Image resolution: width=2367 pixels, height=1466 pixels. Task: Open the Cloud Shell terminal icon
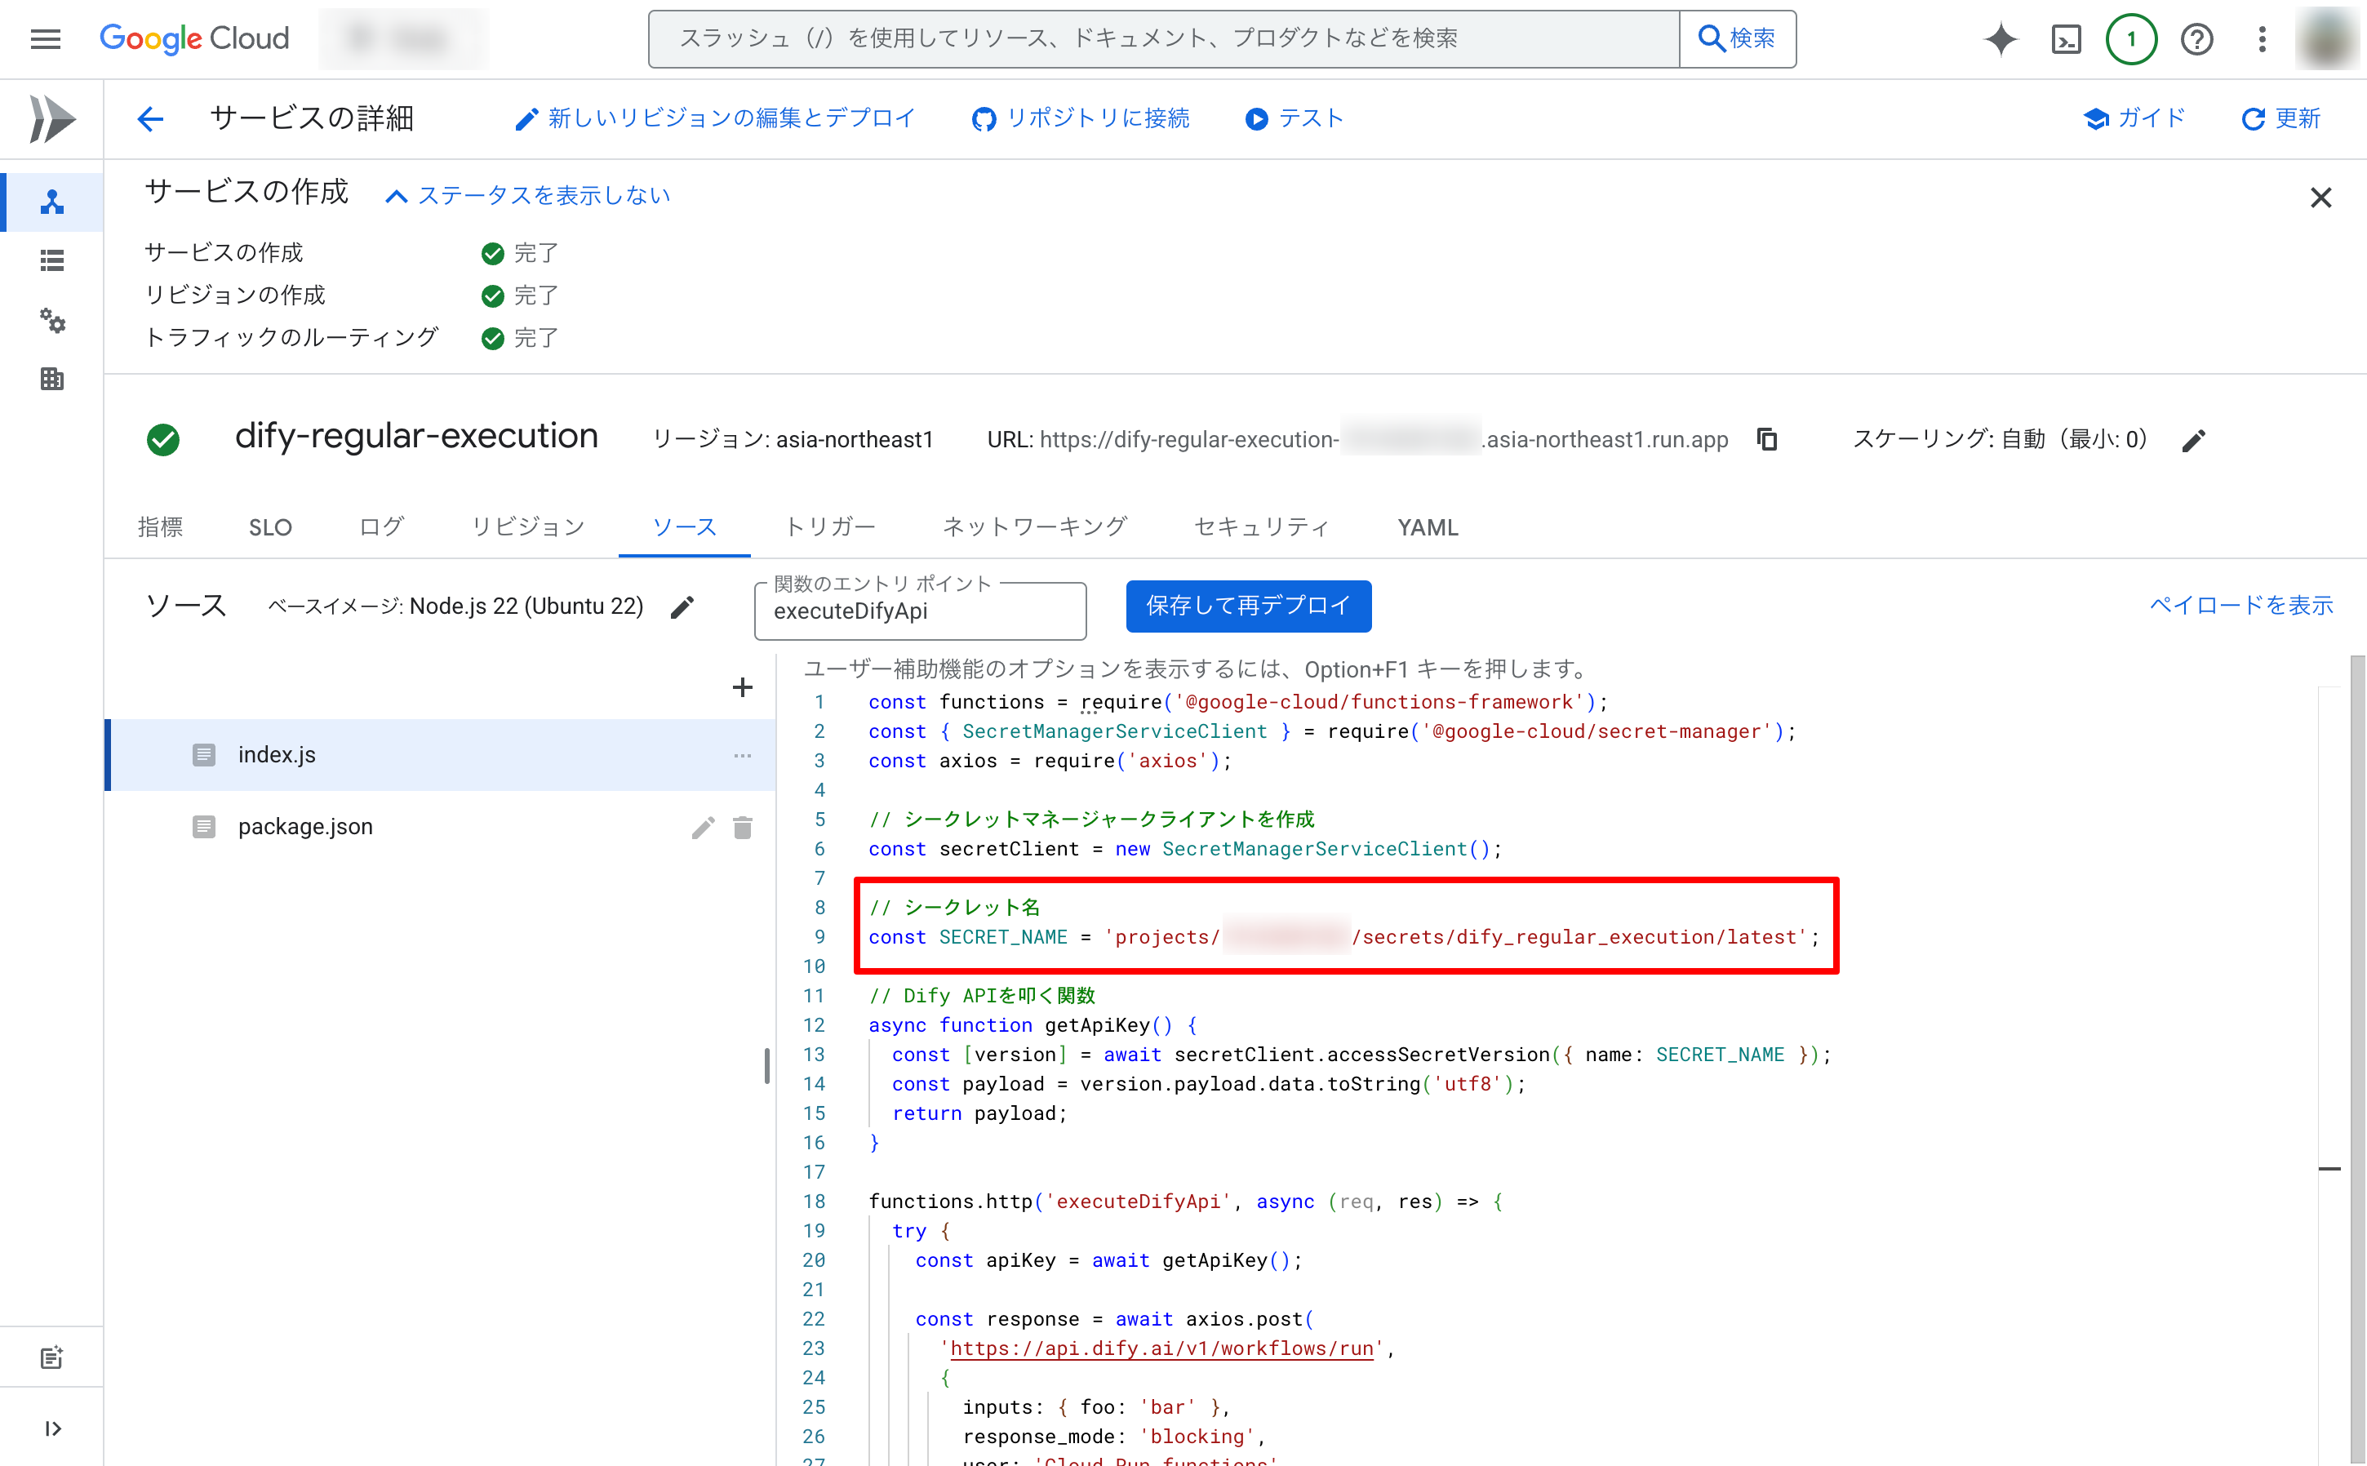click(x=2066, y=40)
